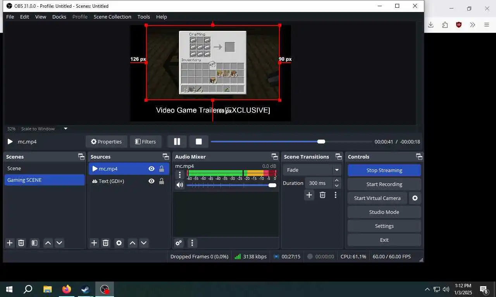Open Windows taskbar search
This screenshot has height=297, width=496.
click(x=28, y=289)
